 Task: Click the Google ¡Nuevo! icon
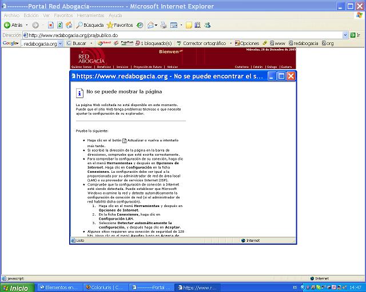click(x=104, y=43)
